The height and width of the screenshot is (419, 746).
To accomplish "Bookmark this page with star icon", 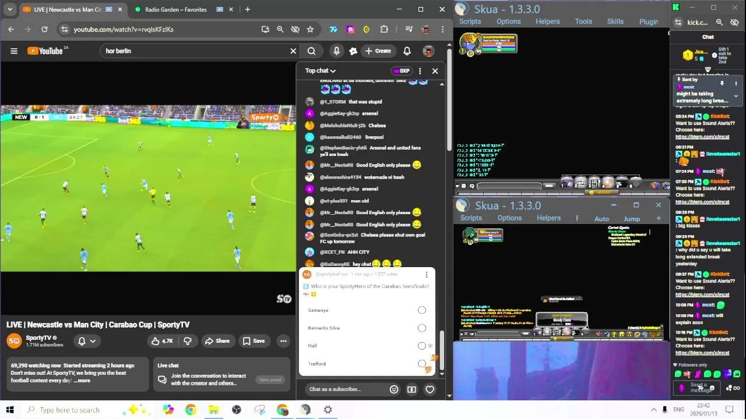I will (310, 29).
